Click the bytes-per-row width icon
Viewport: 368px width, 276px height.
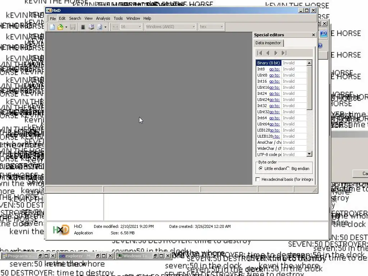(115, 27)
